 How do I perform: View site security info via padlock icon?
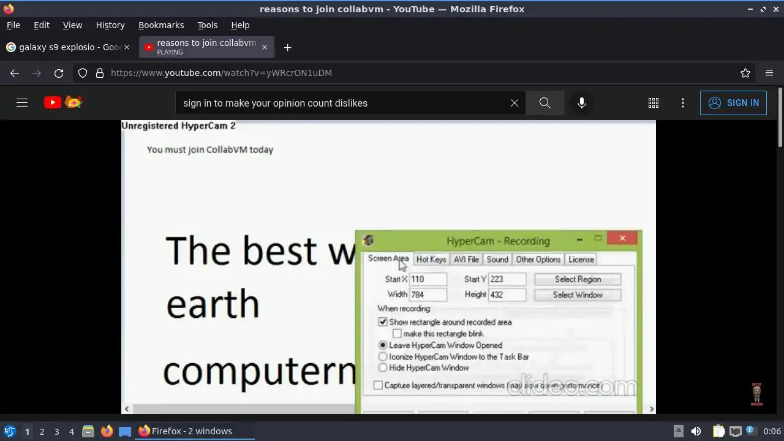100,73
